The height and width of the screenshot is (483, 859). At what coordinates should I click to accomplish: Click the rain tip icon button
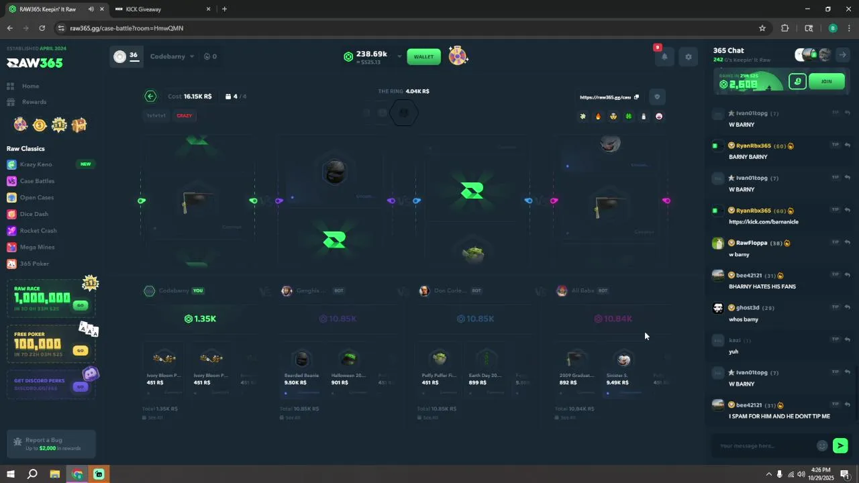pos(797,82)
